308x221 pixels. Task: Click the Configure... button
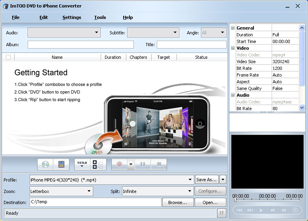(210, 191)
